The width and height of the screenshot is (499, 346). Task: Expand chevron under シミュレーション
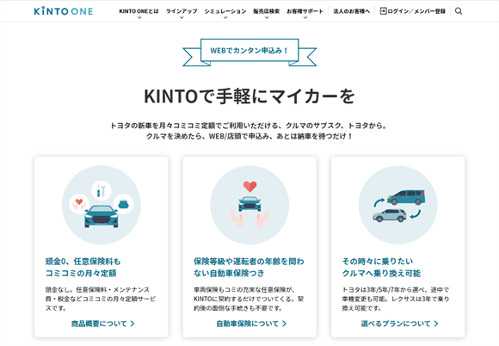click(x=225, y=18)
